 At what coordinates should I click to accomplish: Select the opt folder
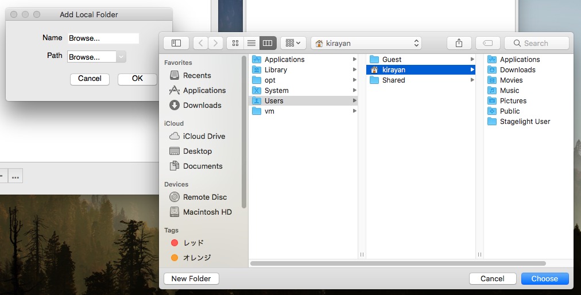tap(303, 80)
